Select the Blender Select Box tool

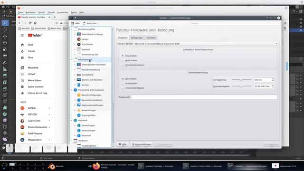(5, 23)
